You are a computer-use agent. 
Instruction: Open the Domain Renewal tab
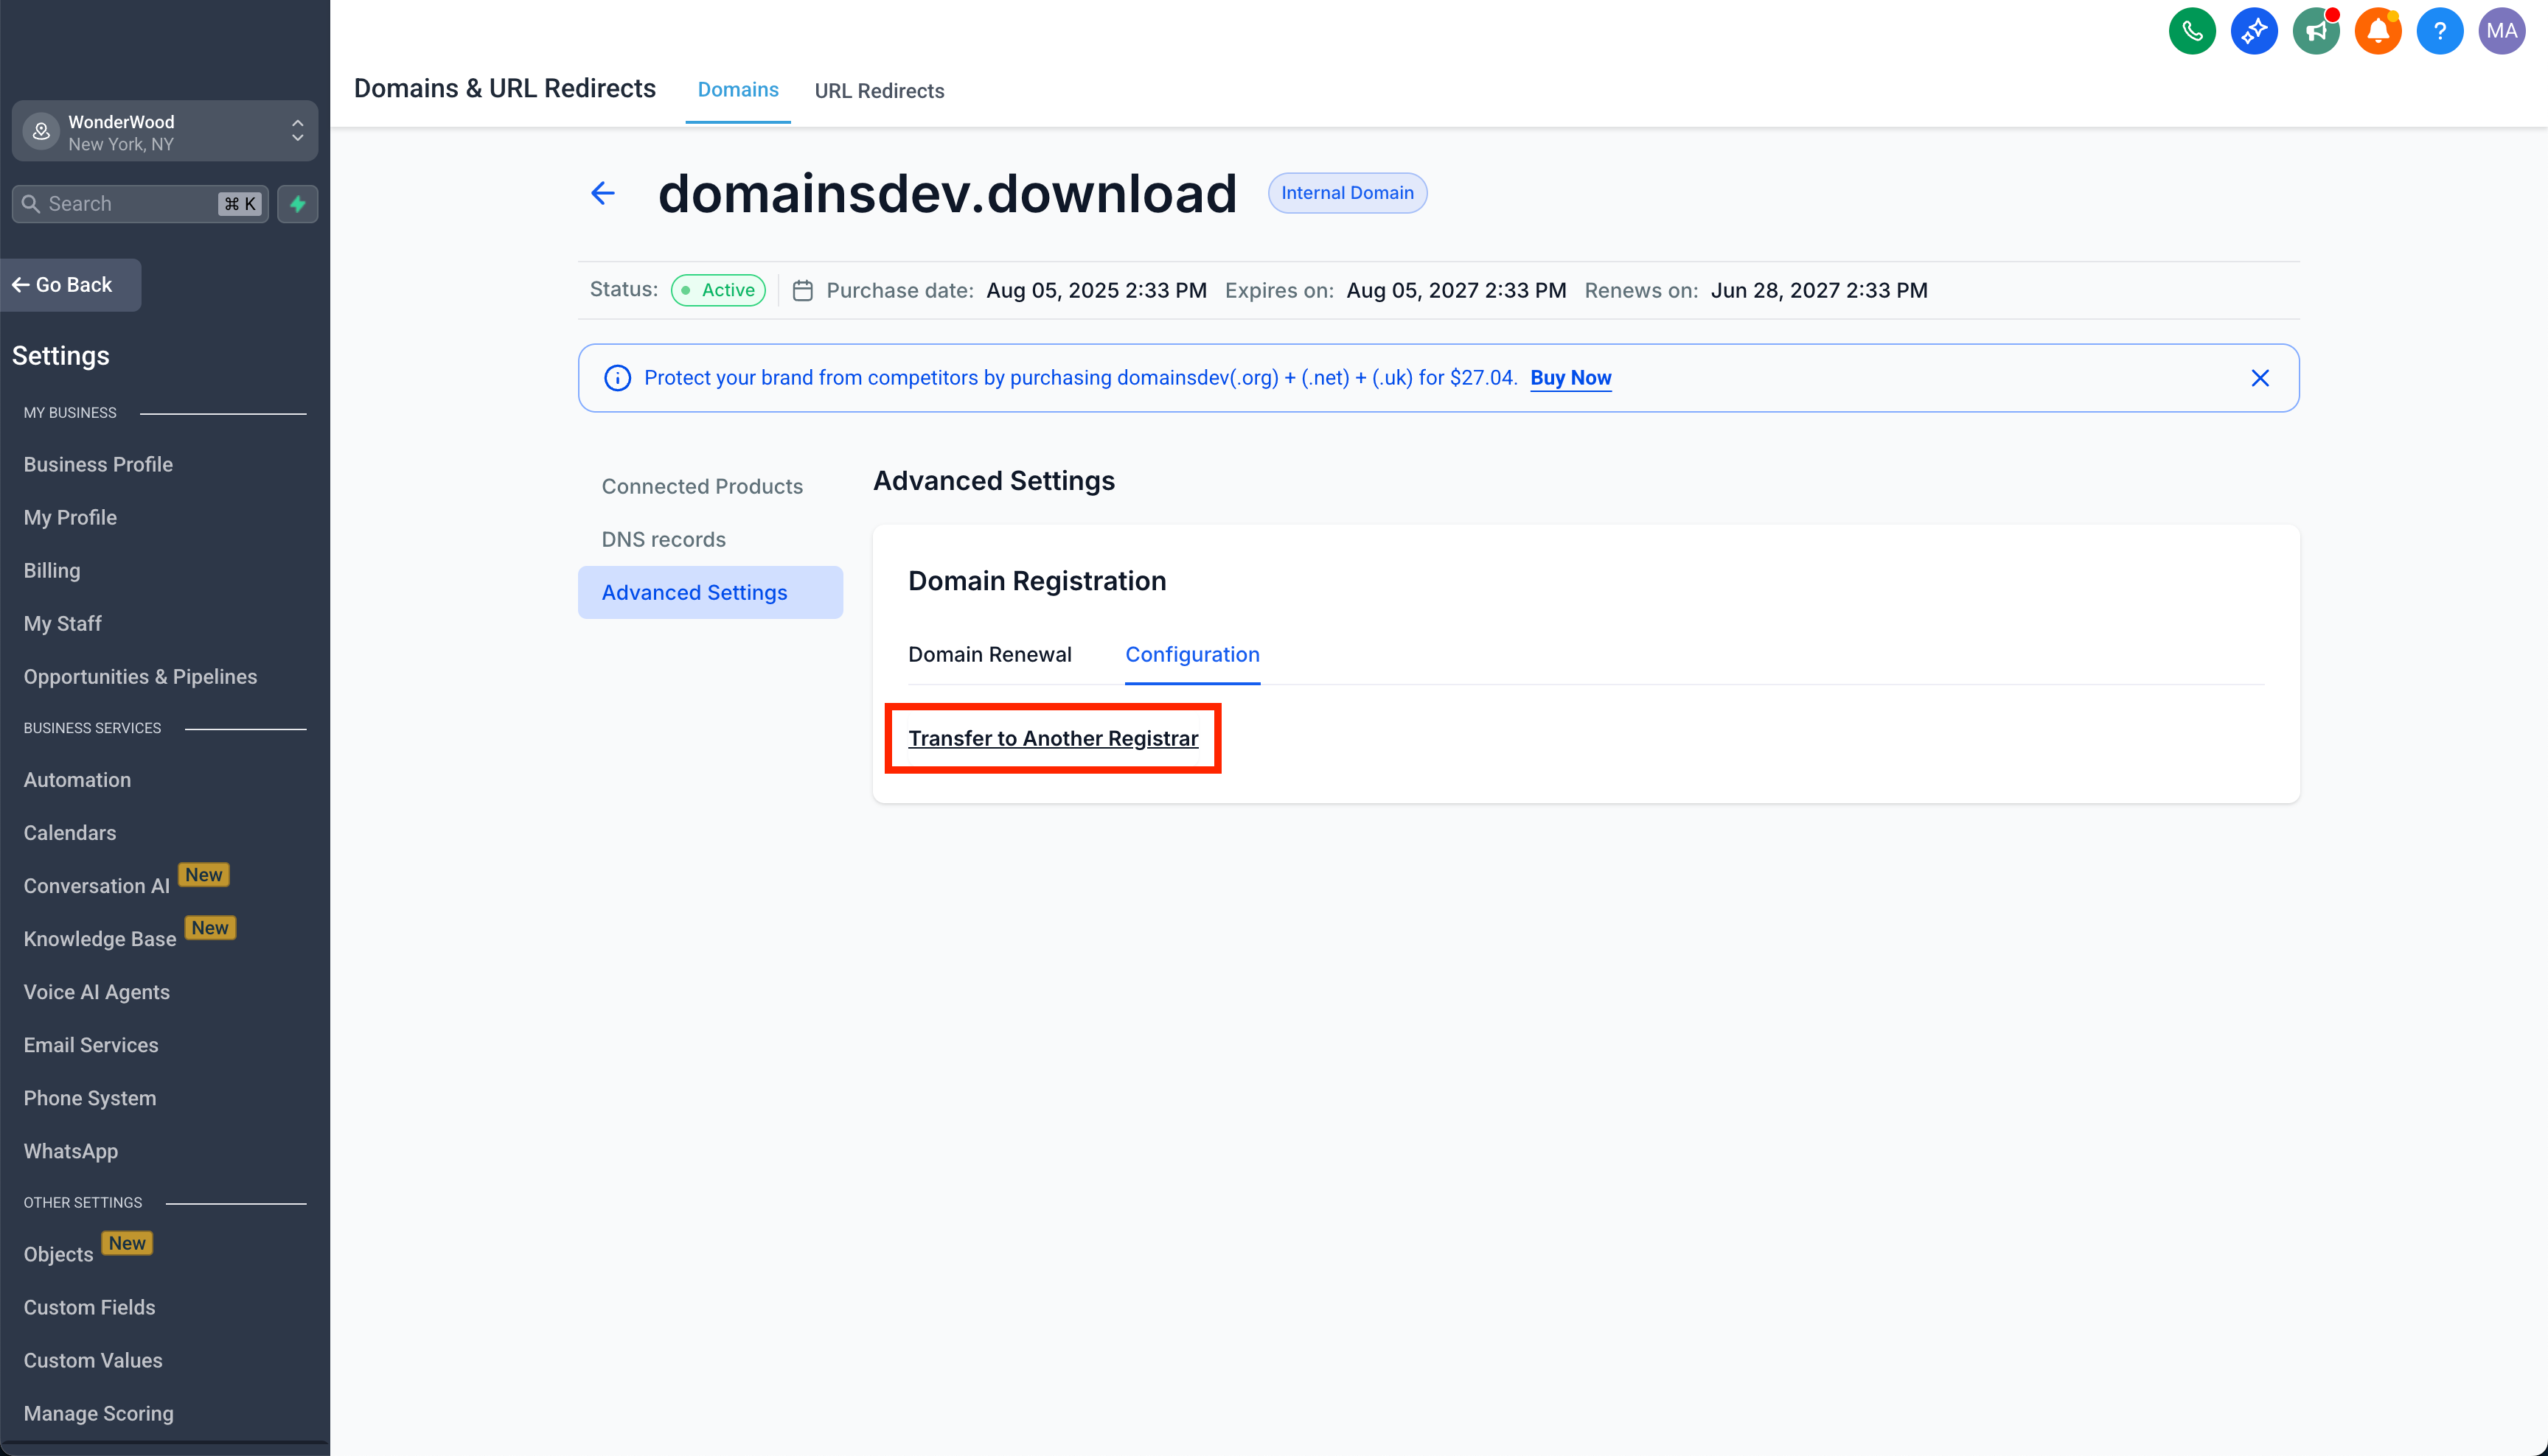[x=989, y=654]
